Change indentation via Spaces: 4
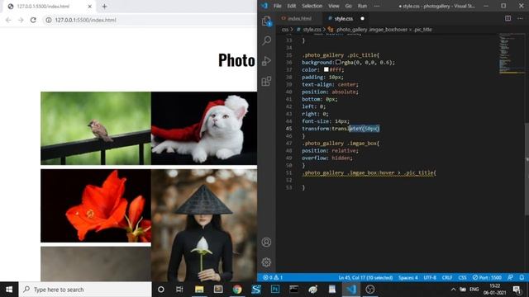The image size is (529, 297). [407, 277]
